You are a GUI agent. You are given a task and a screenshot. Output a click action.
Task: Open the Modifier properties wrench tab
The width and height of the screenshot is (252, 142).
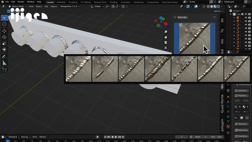coord(228,102)
